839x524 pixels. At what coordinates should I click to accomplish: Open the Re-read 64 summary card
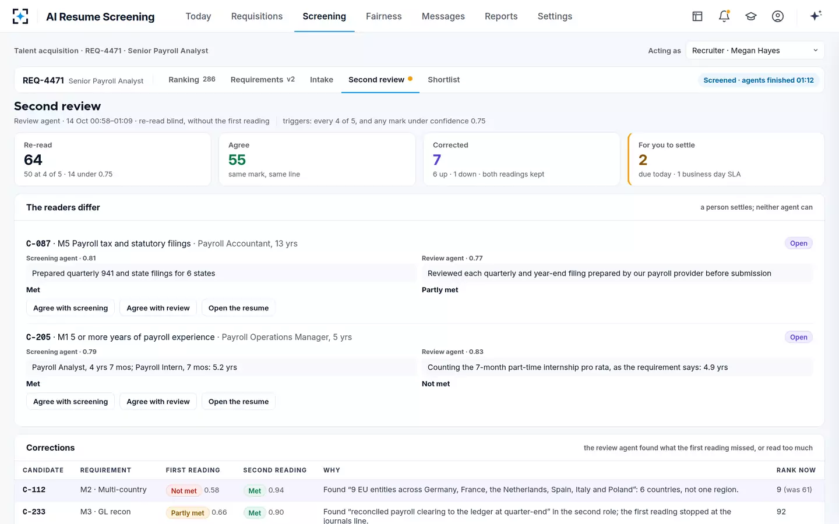click(112, 160)
